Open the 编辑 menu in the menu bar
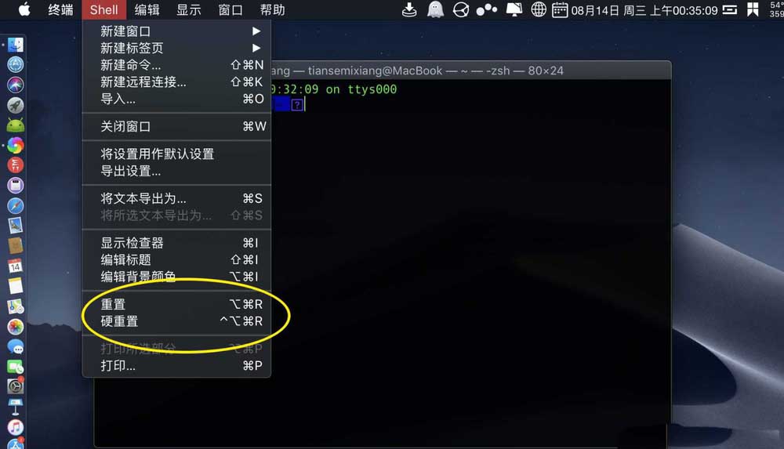The image size is (784, 449). [147, 10]
